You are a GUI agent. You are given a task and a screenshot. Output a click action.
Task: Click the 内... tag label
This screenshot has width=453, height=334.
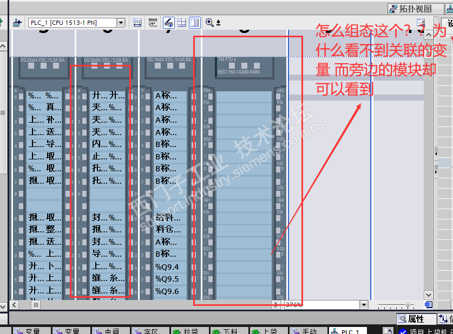click(x=100, y=144)
